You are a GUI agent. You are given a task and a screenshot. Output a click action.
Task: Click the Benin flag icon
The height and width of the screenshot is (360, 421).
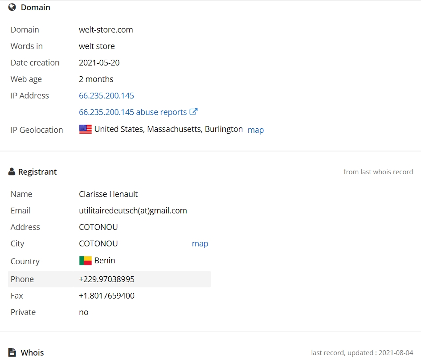(86, 261)
